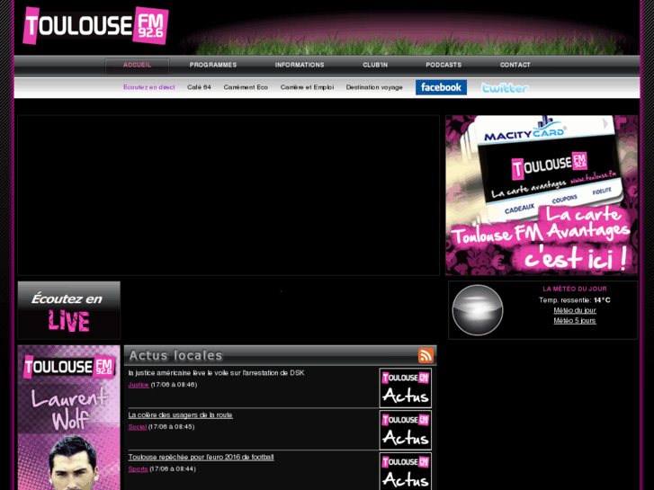Open the Club'In menu
Viewport: 654px width, 490px height.
[x=375, y=65]
